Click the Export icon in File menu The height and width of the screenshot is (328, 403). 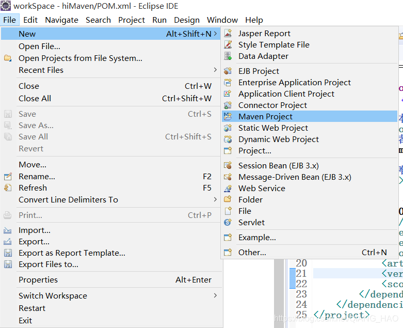tap(8, 242)
